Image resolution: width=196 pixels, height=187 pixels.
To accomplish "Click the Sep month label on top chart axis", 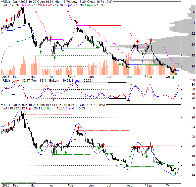I will pyautogui.click(x=149, y=77).
